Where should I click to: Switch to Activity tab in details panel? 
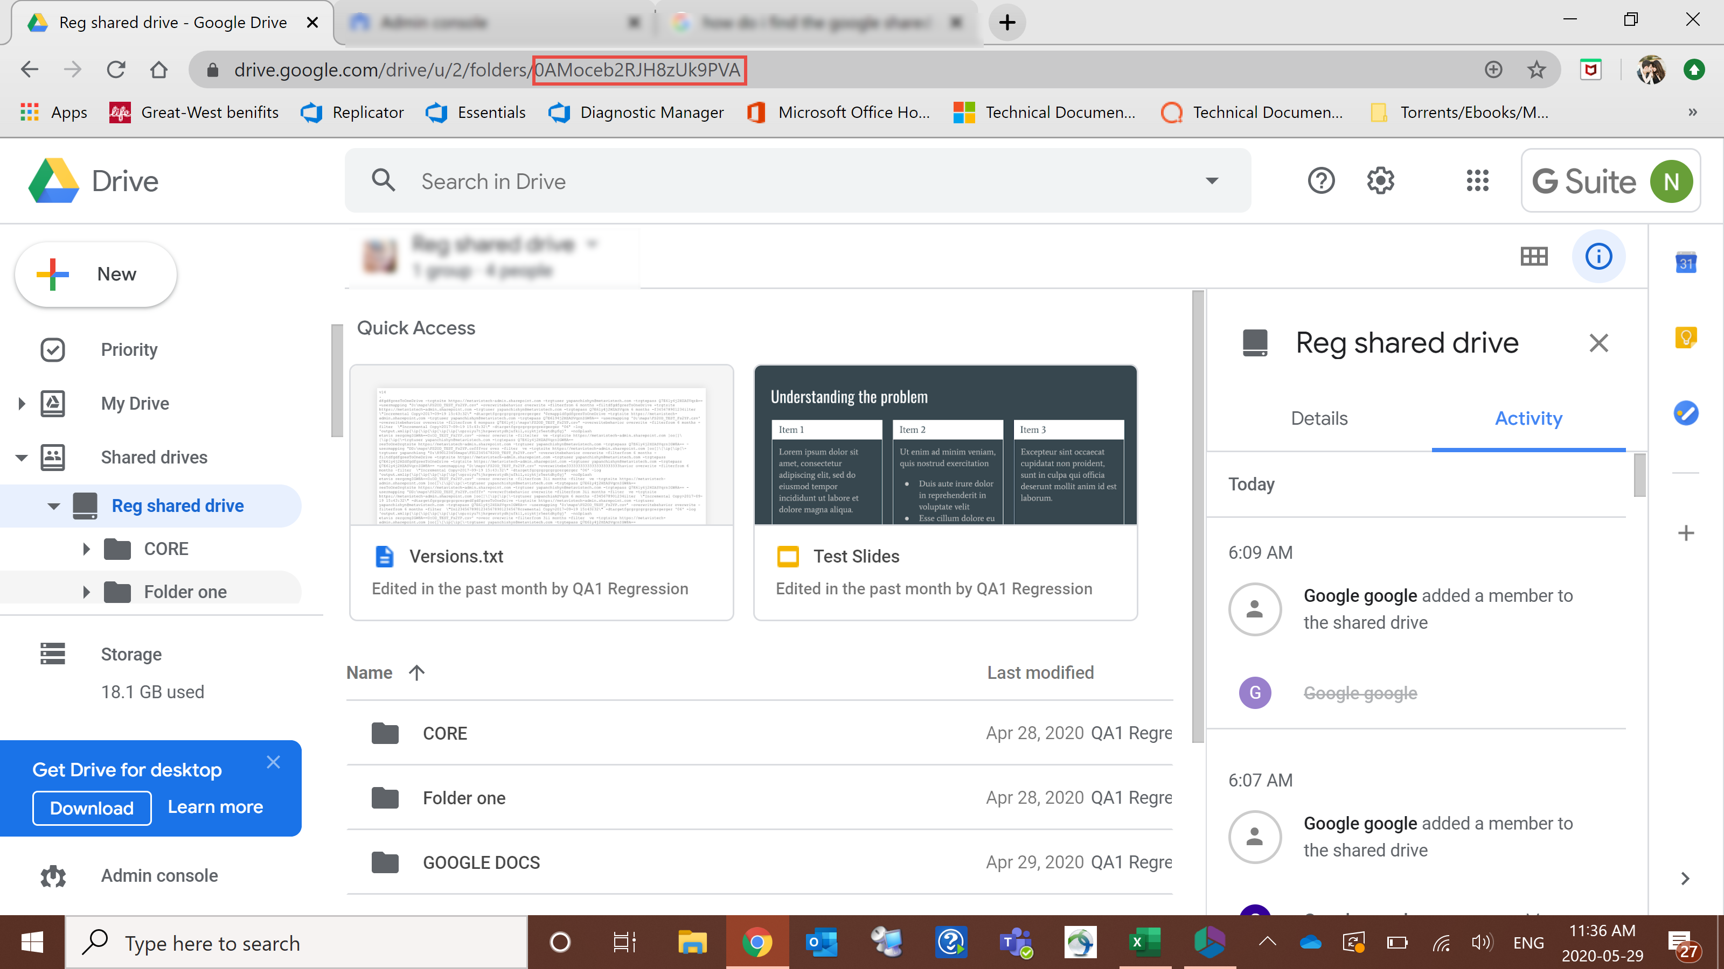(1527, 419)
